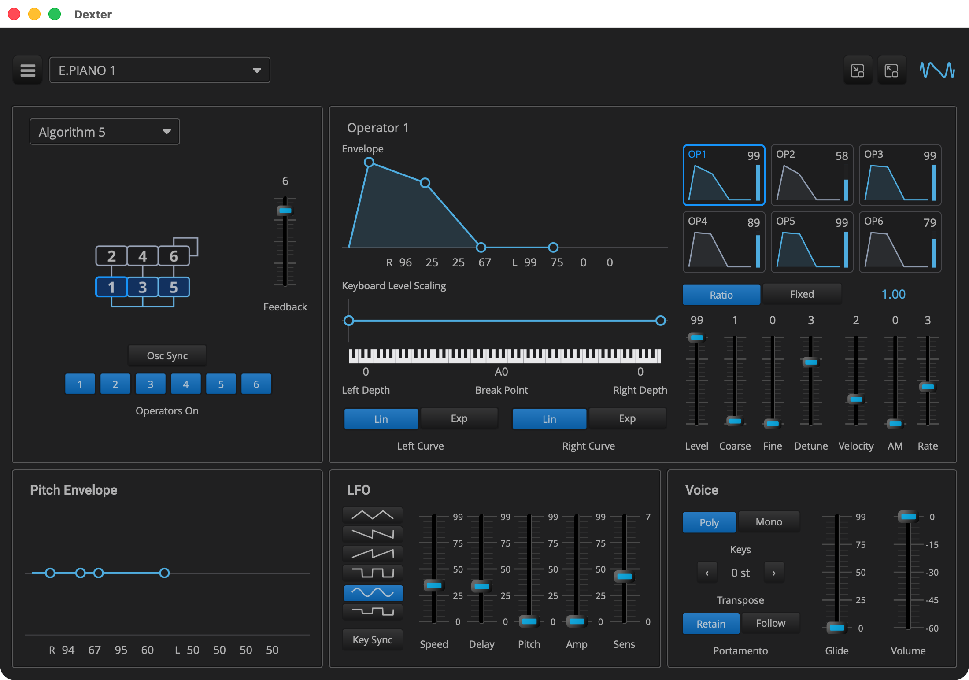Select the OP3 envelope thumbnail
The image size is (969, 680).
[x=900, y=175]
